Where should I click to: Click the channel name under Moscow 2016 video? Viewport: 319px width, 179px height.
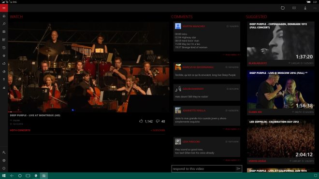255,112
